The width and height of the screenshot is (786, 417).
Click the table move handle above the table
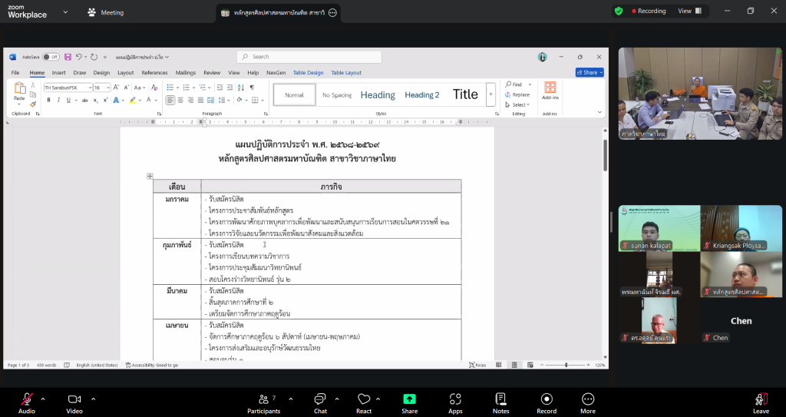pos(150,176)
